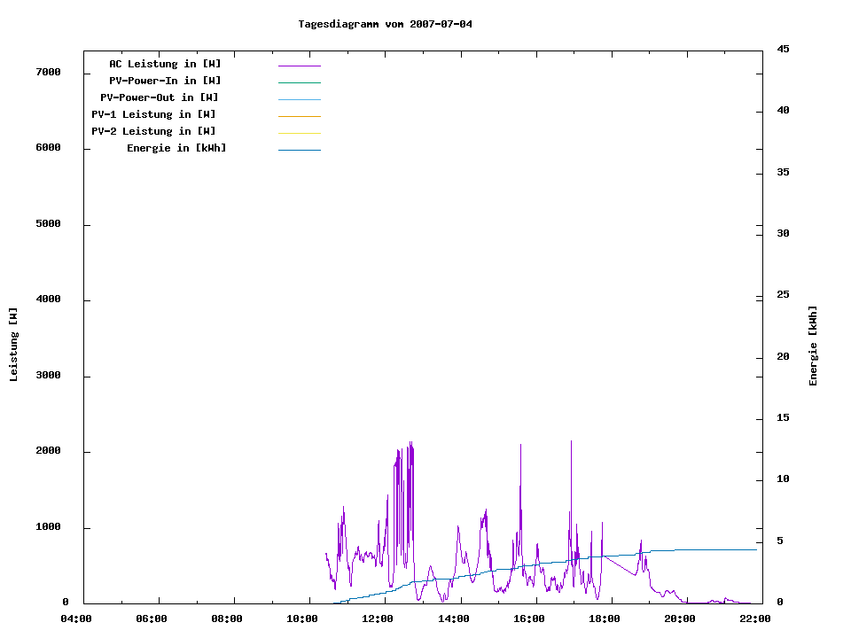Select the AC Leistung in [W] legend label
This screenshot has width=851, height=638.
[165, 64]
